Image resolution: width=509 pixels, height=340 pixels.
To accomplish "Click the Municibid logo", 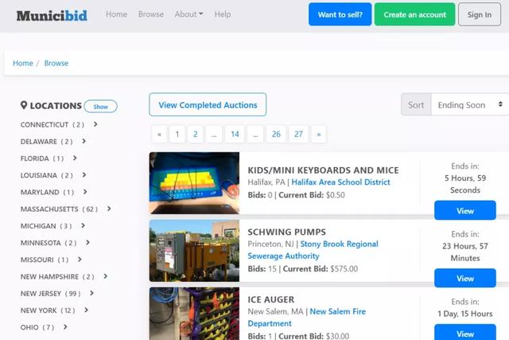I will [x=52, y=14].
